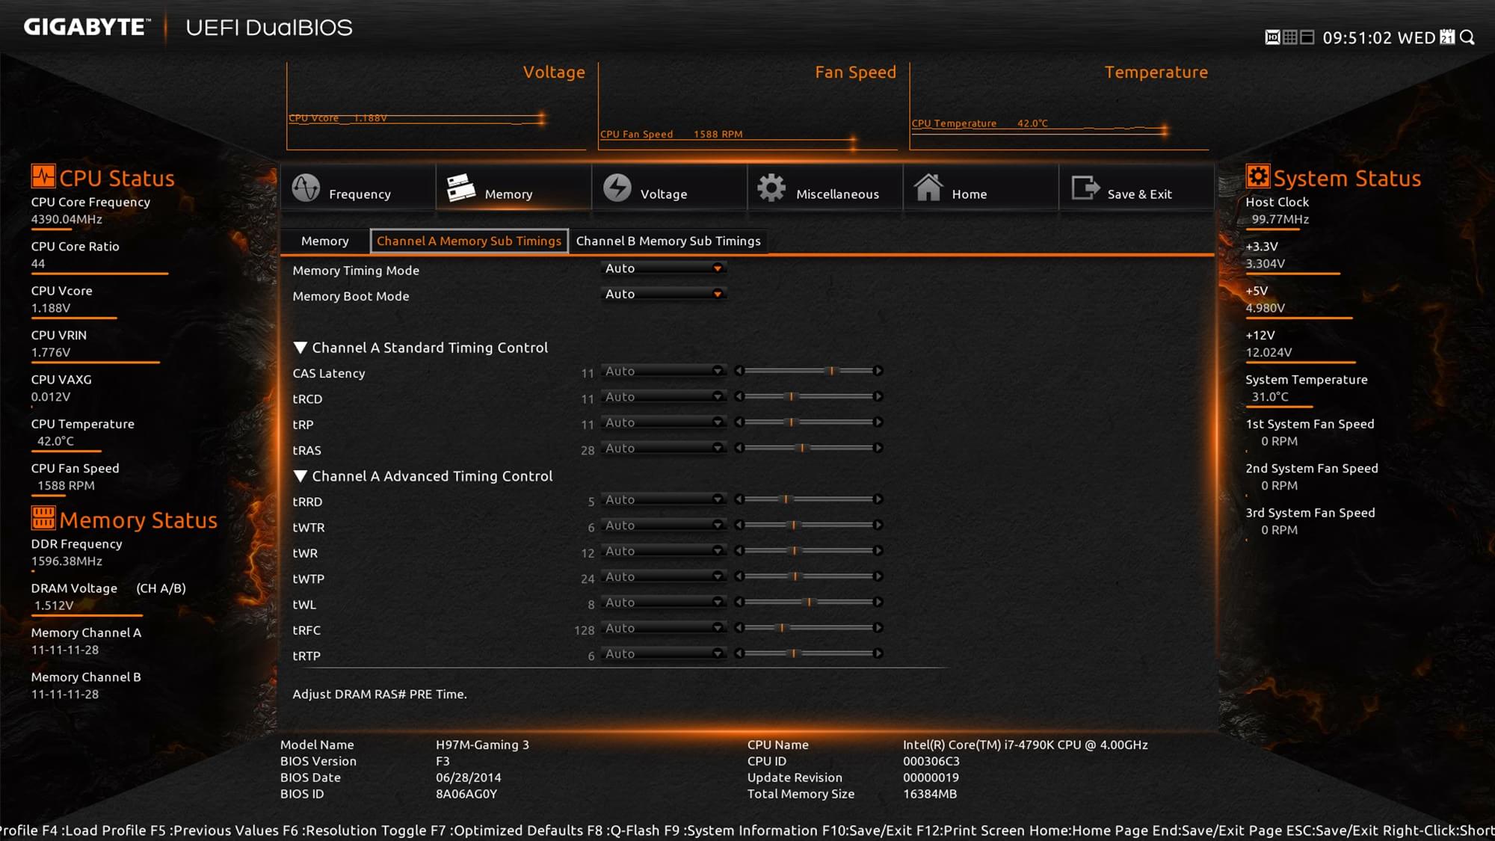Collapse Channel A Advanced Timing Control section
The width and height of the screenshot is (1495, 841).
[x=300, y=476]
